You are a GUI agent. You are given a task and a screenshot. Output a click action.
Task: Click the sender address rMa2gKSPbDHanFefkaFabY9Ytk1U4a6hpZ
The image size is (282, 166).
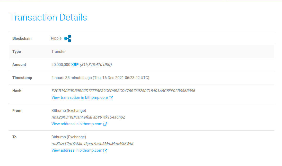pos(88,117)
